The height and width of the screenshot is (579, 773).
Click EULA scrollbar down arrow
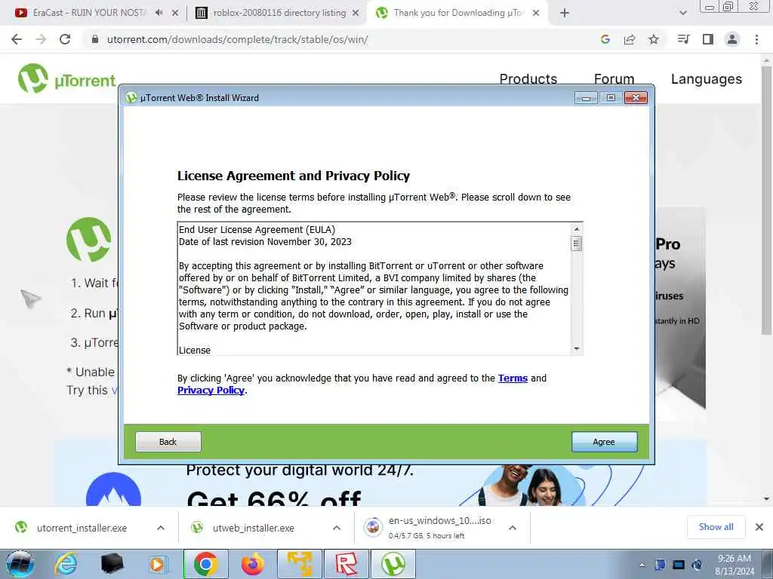tap(576, 348)
